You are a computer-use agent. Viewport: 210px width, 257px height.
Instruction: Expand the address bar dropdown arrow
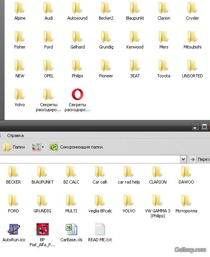pyautogui.click(x=184, y=159)
